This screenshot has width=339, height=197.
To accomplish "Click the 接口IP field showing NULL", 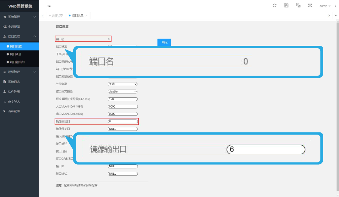I will (x=123, y=166).
